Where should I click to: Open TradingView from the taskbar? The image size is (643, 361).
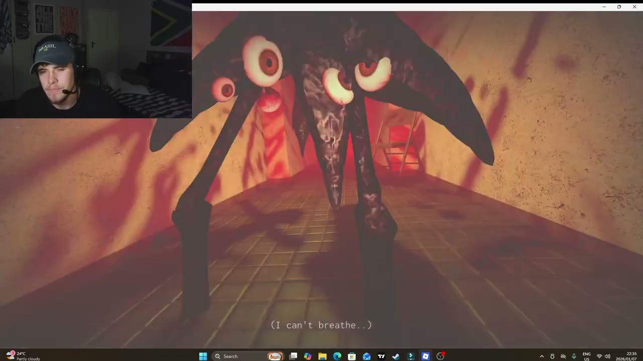381,356
